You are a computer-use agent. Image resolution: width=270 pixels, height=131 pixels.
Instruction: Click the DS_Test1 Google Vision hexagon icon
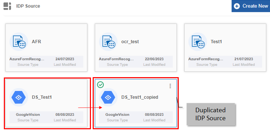[19, 97]
